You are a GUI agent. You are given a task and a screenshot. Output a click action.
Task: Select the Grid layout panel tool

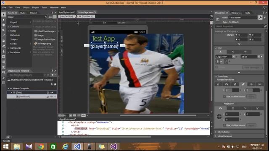[3, 62]
